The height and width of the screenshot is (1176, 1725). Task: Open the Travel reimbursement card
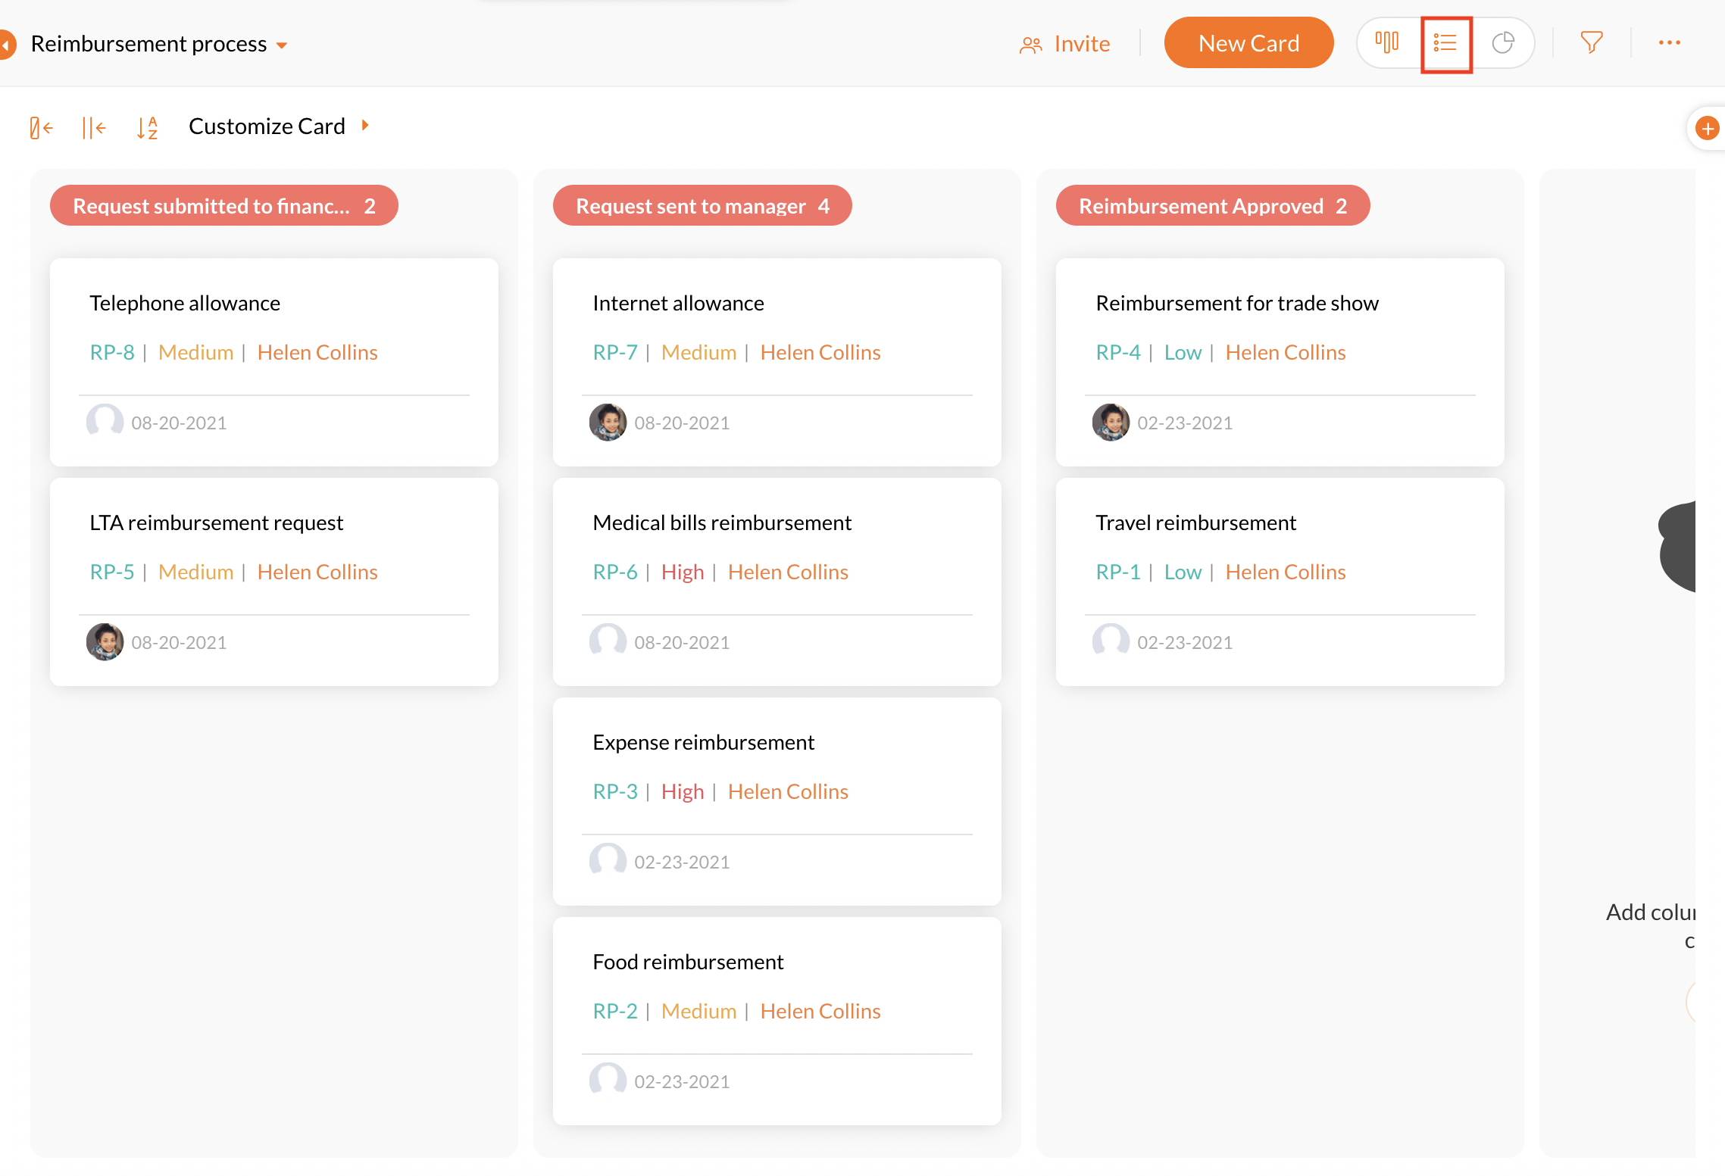point(1195,522)
